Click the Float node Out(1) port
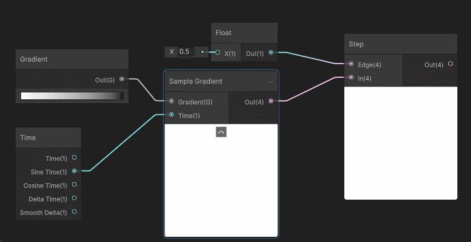471x242 pixels. point(271,53)
